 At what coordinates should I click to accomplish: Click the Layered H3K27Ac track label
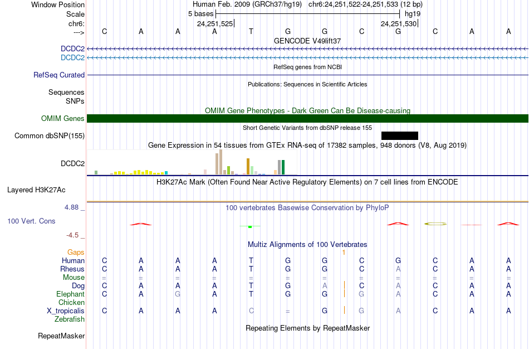(36, 190)
